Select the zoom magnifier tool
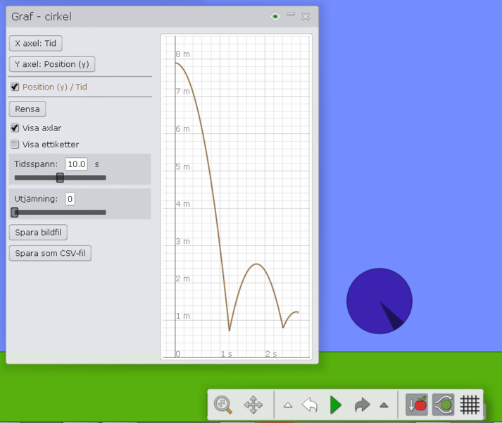 [222, 405]
